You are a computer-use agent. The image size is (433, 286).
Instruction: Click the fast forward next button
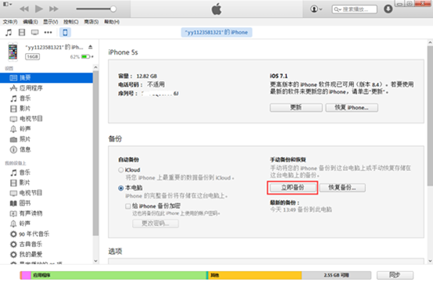54,9
